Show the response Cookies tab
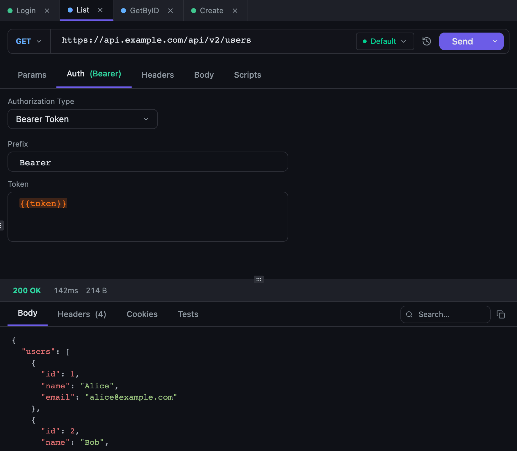517x451 pixels. 142,314
